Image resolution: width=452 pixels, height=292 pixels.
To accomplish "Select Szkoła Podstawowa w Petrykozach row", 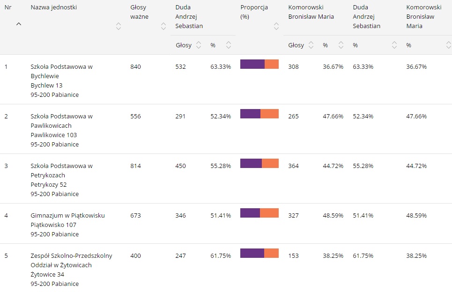I will (x=61, y=170).
